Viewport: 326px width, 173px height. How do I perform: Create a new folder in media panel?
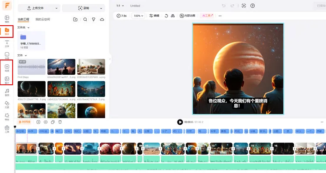point(75,19)
